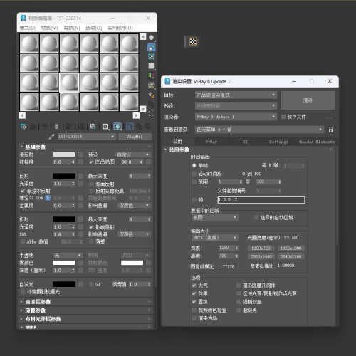
Task: Open the 查看到渲染 viewport dropdown
Action: point(259,130)
